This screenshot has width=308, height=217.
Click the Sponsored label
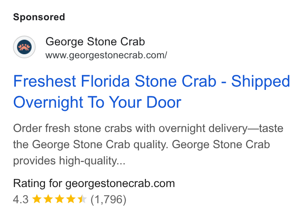39,17
